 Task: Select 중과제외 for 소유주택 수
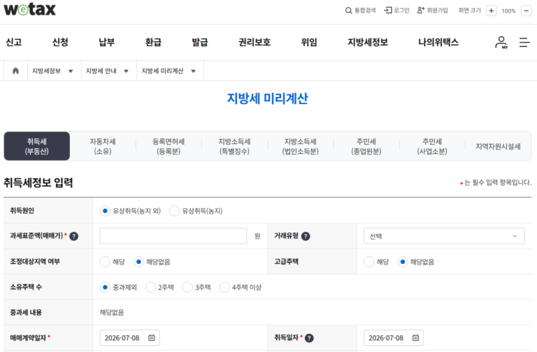coord(105,287)
